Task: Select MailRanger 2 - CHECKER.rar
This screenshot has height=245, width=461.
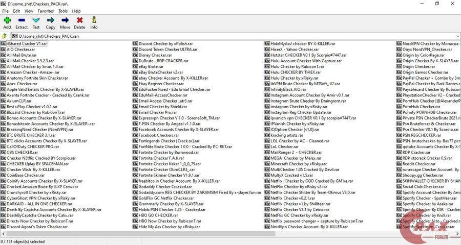Action: tap(296, 153)
